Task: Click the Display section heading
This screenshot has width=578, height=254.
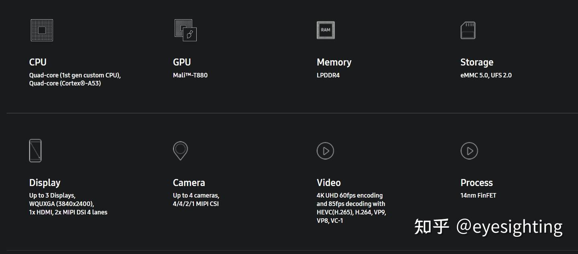Action: pos(45,183)
